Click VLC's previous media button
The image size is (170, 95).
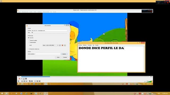click(22, 81)
